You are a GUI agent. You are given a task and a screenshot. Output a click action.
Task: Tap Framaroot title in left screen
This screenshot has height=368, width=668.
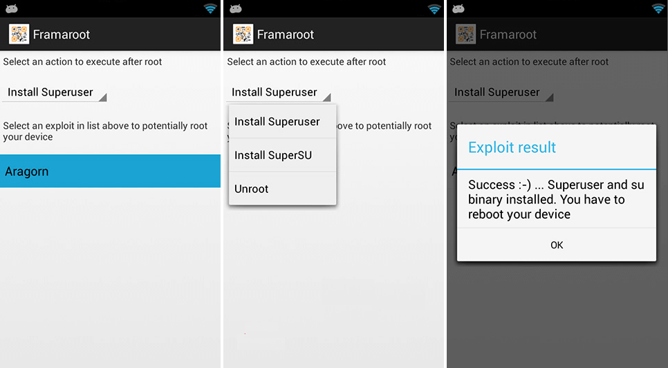coord(62,35)
